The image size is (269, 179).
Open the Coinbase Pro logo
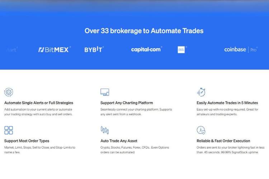pyautogui.click(x=241, y=49)
